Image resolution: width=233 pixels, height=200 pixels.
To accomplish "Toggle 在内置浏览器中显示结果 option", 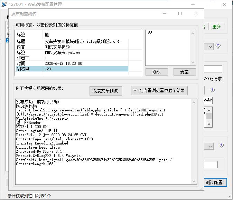I will coord(159,90).
